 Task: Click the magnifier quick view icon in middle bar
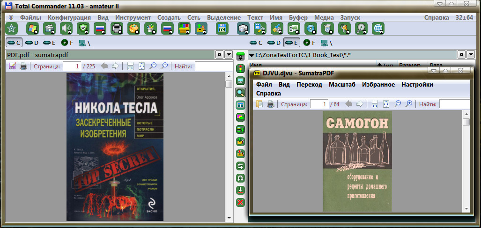point(241,93)
